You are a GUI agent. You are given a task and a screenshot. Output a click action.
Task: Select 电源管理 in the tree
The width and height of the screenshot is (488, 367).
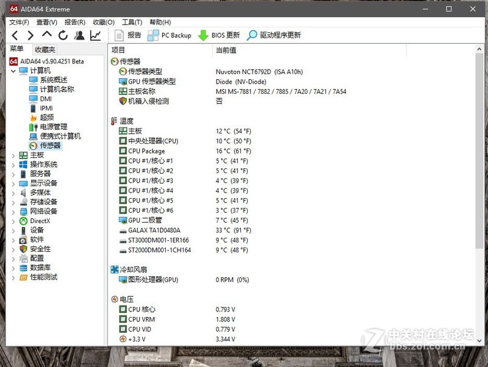[48, 127]
